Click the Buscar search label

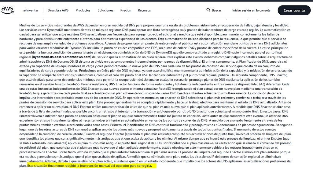[x=216, y=10]
